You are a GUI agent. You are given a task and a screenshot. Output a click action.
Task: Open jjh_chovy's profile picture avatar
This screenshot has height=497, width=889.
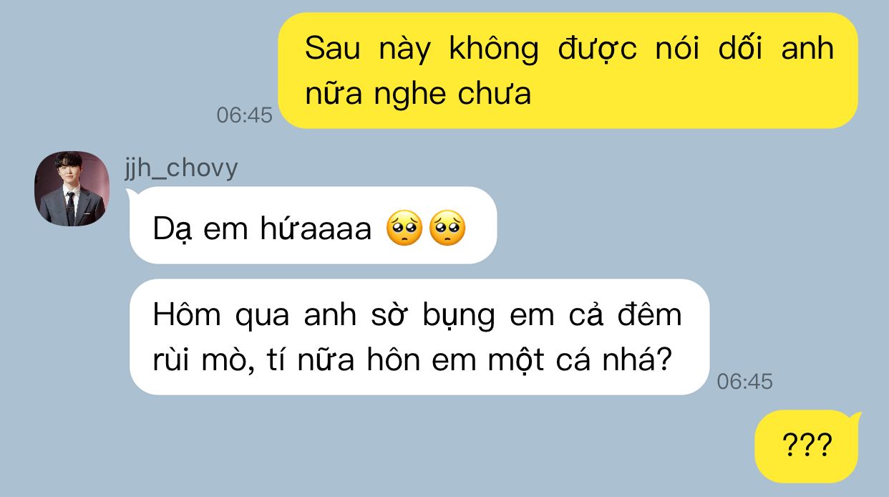(x=72, y=188)
